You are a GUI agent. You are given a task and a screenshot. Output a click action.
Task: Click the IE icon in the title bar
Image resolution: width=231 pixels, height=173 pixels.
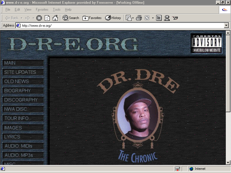(3, 3)
